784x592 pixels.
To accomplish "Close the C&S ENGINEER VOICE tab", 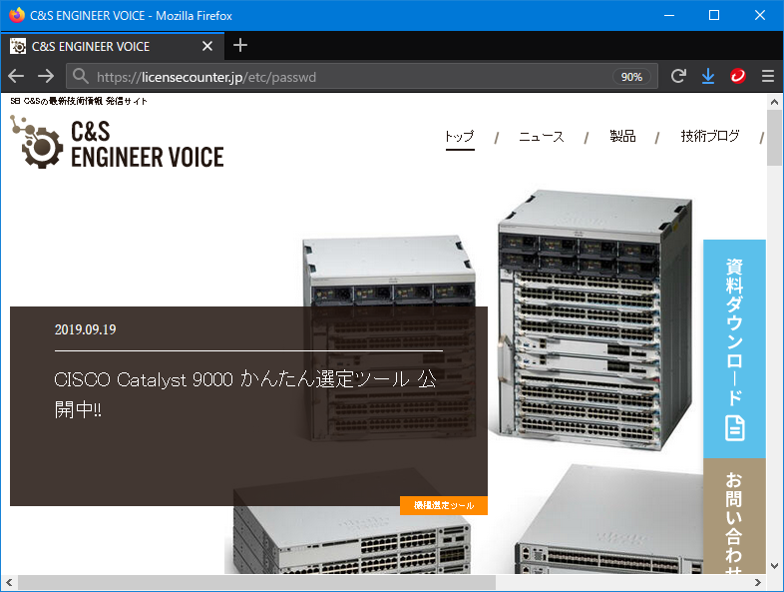I will tap(207, 47).
